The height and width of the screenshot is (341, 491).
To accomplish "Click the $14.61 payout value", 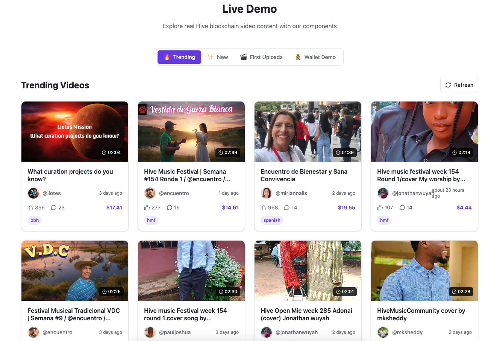I will [x=230, y=208].
